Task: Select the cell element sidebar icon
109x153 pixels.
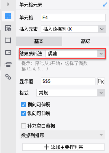Action: [8, 16]
